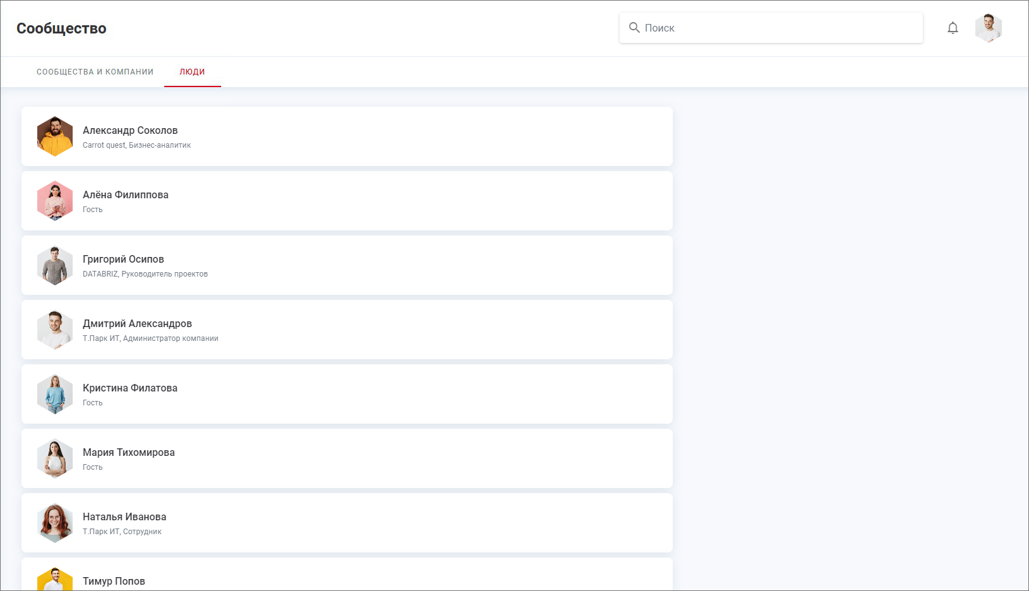Click Александр Соколов's hexagon avatar
The height and width of the screenshot is (591, 1029).
pyautogui.click(x=55, y=136)
